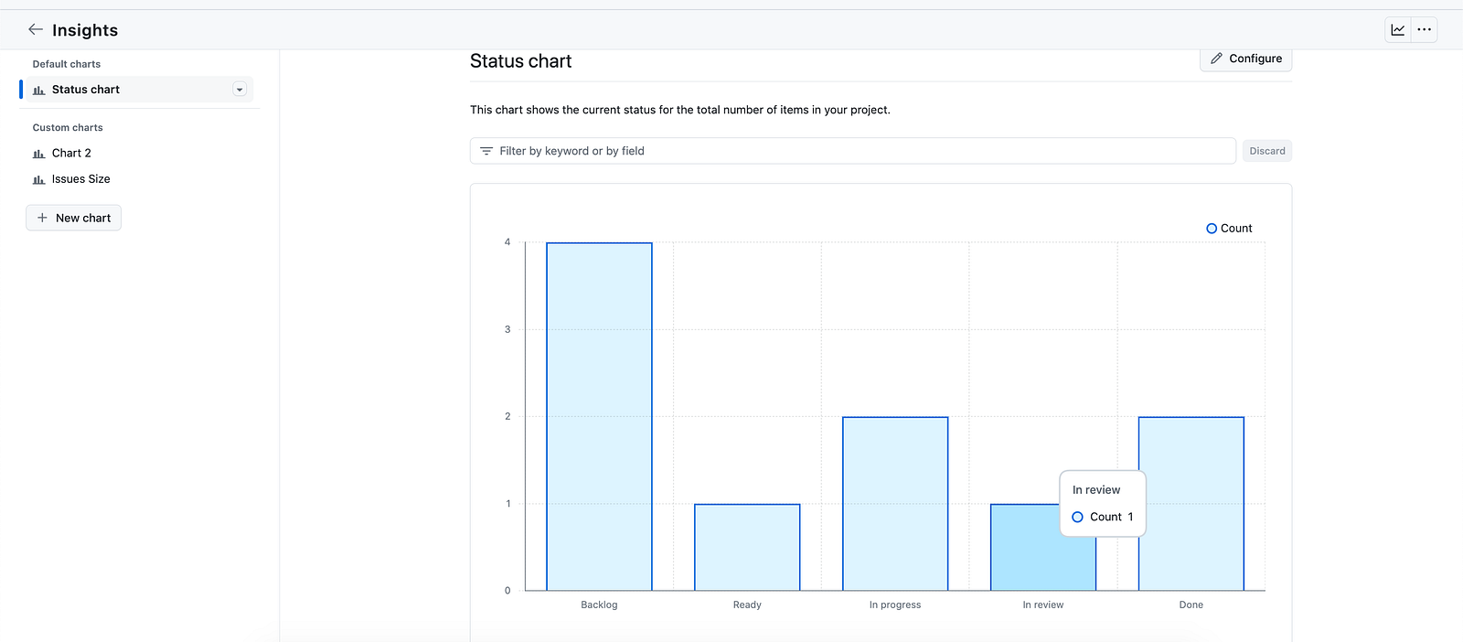
Task: Click the In progress bar
Action: [895, 504]
